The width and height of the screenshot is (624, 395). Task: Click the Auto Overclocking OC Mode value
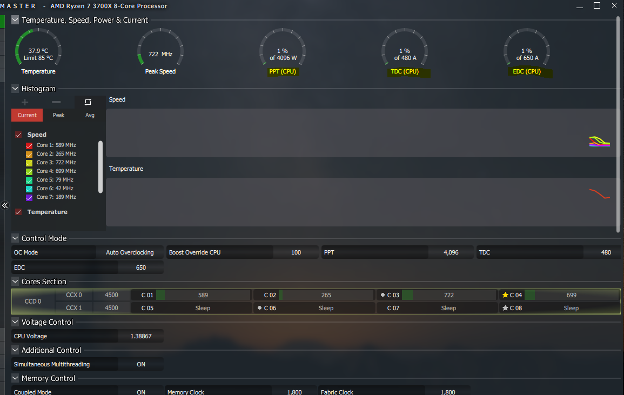[130, 252]
